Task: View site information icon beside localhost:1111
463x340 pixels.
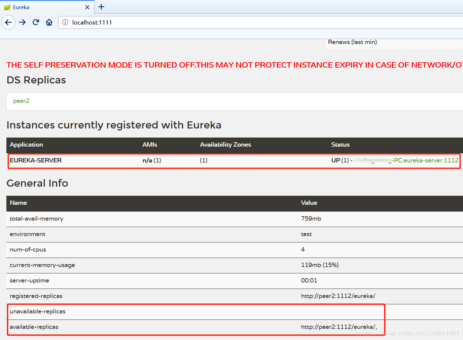Action: (65, 23)
